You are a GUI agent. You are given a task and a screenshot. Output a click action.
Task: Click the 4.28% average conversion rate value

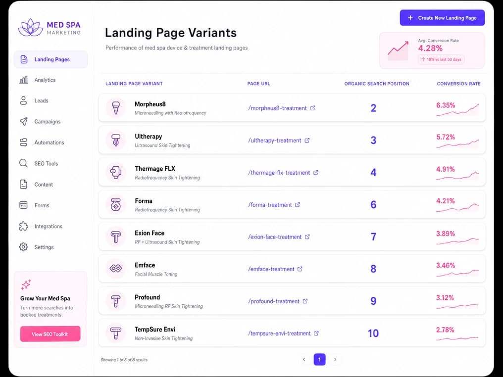[430, 48]
